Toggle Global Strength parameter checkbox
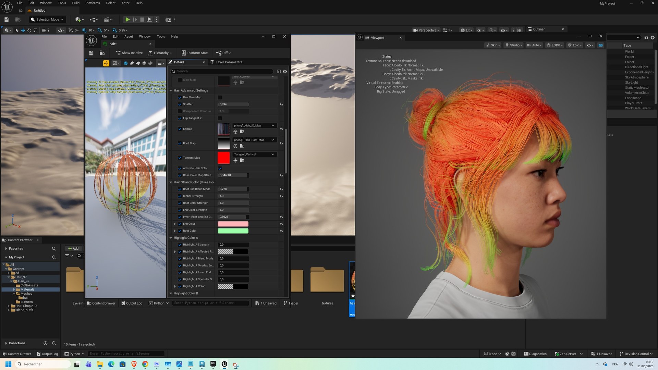This screenshot has width=658, height=370. click(x=180, y=196)
